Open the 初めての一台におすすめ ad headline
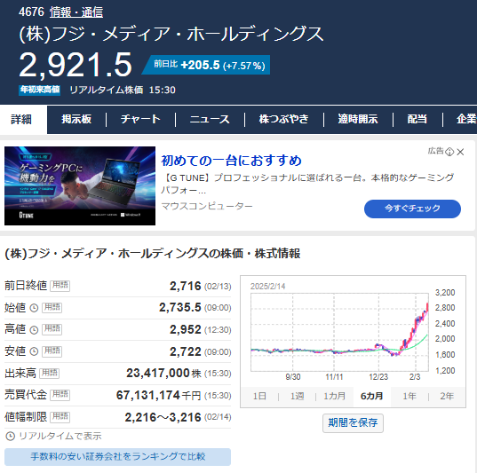The width and height of the screenshot is (477, 473). pyautogui.click(x=232, y=161)
